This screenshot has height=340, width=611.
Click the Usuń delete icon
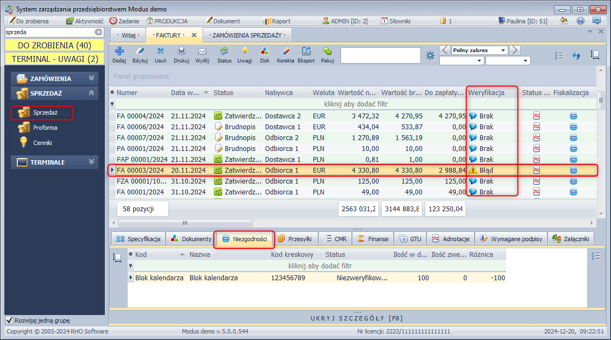coord(160,52)
